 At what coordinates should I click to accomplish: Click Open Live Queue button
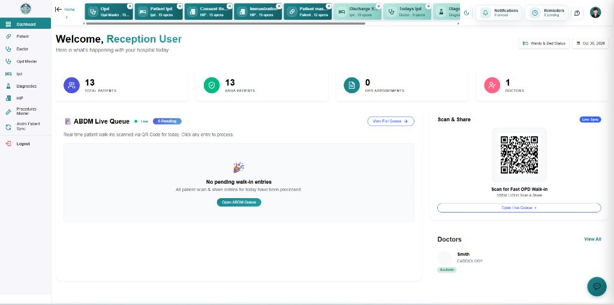[x=519, y=208]
